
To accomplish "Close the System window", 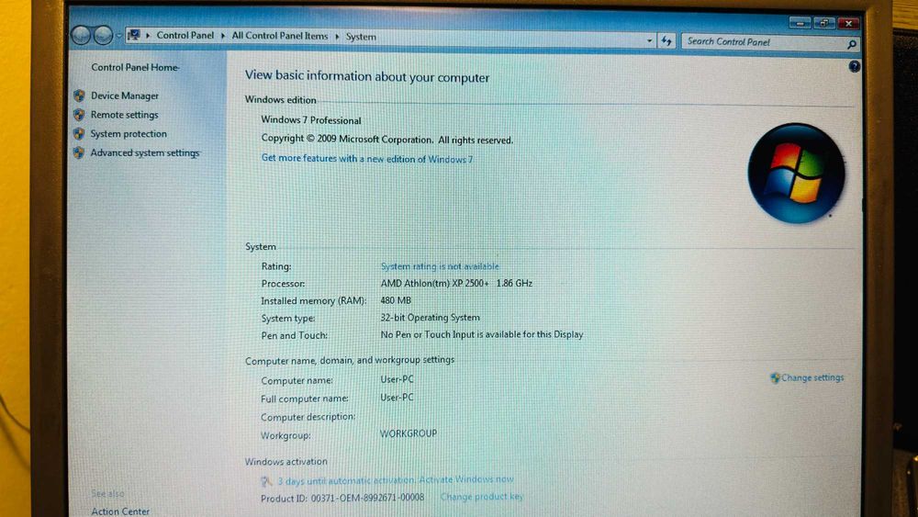I will click(848, 24).
